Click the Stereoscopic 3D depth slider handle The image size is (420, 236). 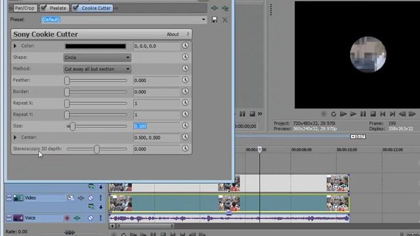pos(96,149)
